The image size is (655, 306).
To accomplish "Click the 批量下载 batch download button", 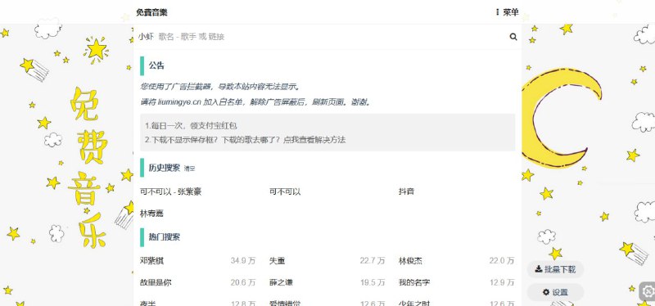I will (555, 269).
